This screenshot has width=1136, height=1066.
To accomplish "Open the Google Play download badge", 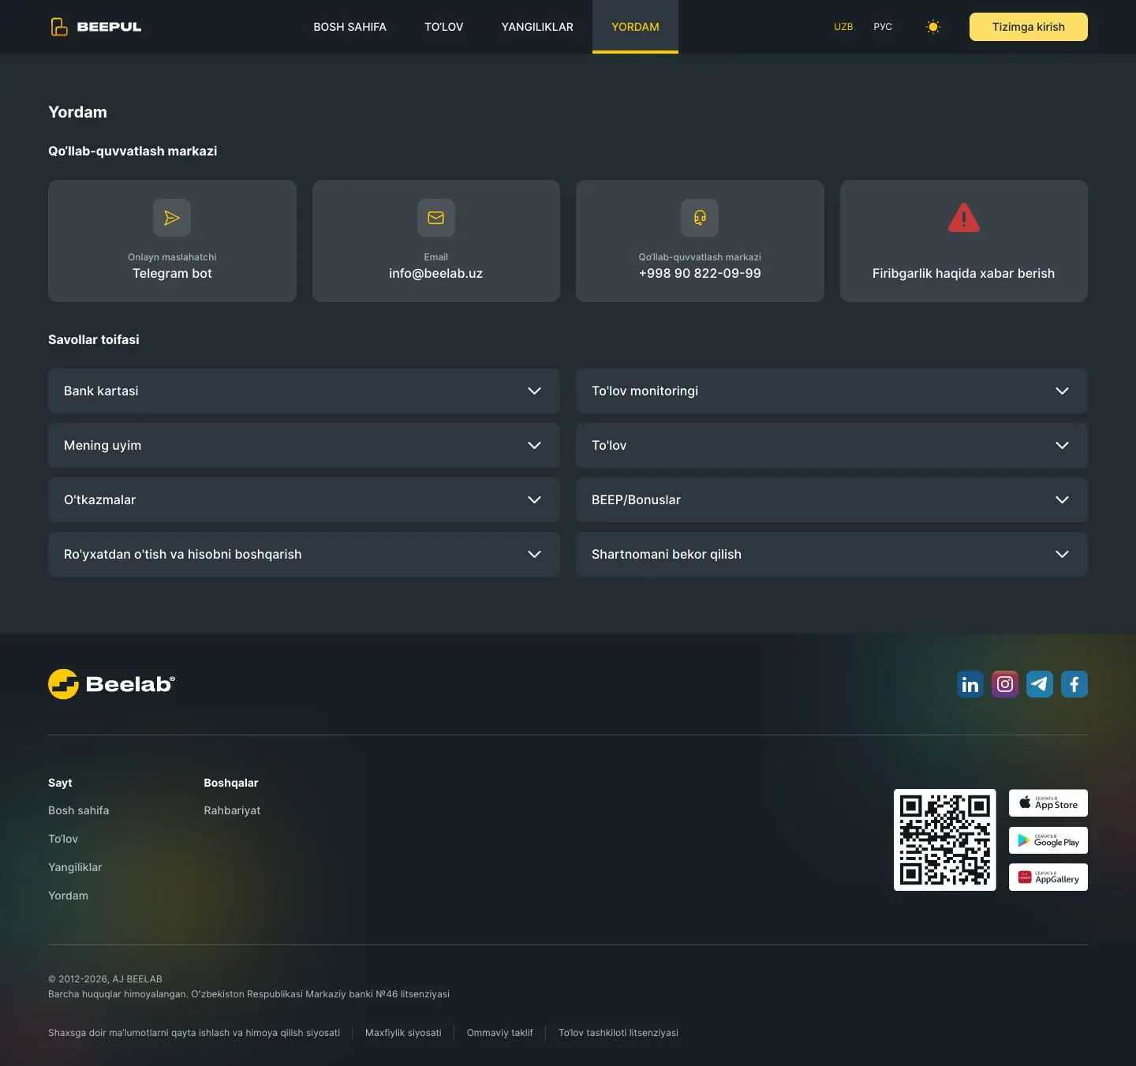I will click(x=1048, y=840).
